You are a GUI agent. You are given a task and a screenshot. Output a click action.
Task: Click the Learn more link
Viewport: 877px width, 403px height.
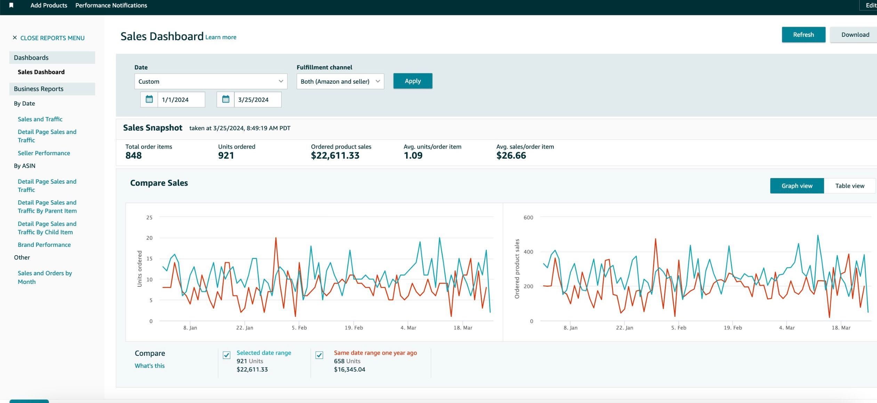coord(220,37)
